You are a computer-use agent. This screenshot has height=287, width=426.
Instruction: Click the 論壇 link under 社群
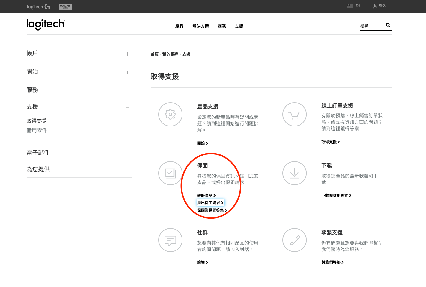(x=203, y=263)
